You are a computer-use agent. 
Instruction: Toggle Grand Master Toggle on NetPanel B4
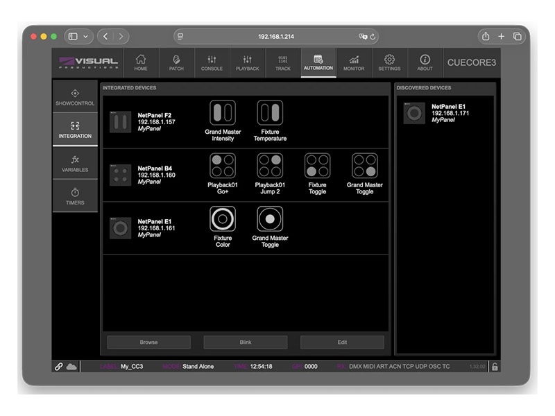[365, 167]
